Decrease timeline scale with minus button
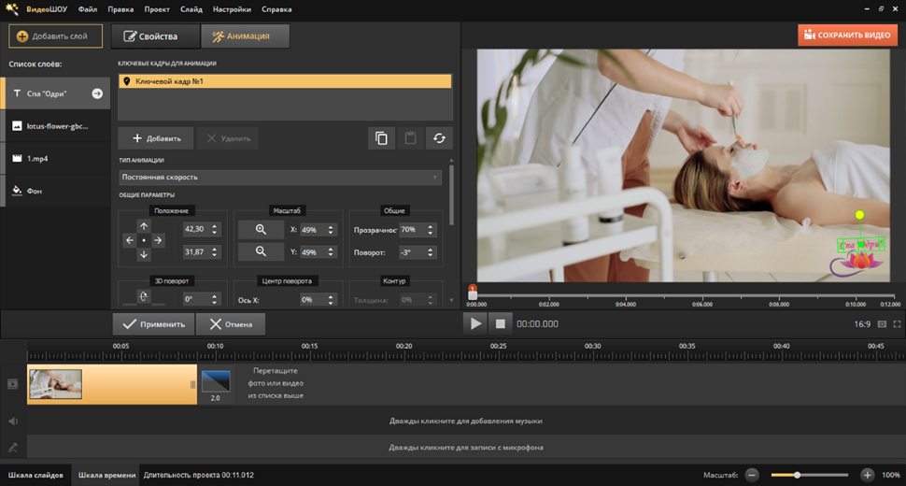Image resolution: width=906 pixels, height=486 pixels. pos(752,475)
